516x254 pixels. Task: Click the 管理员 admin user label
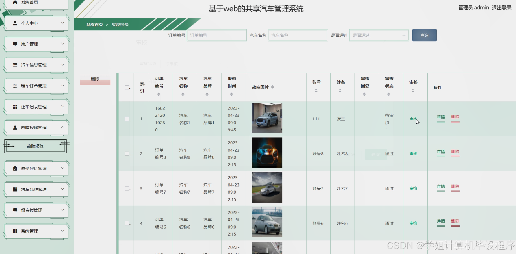(473, 8)
